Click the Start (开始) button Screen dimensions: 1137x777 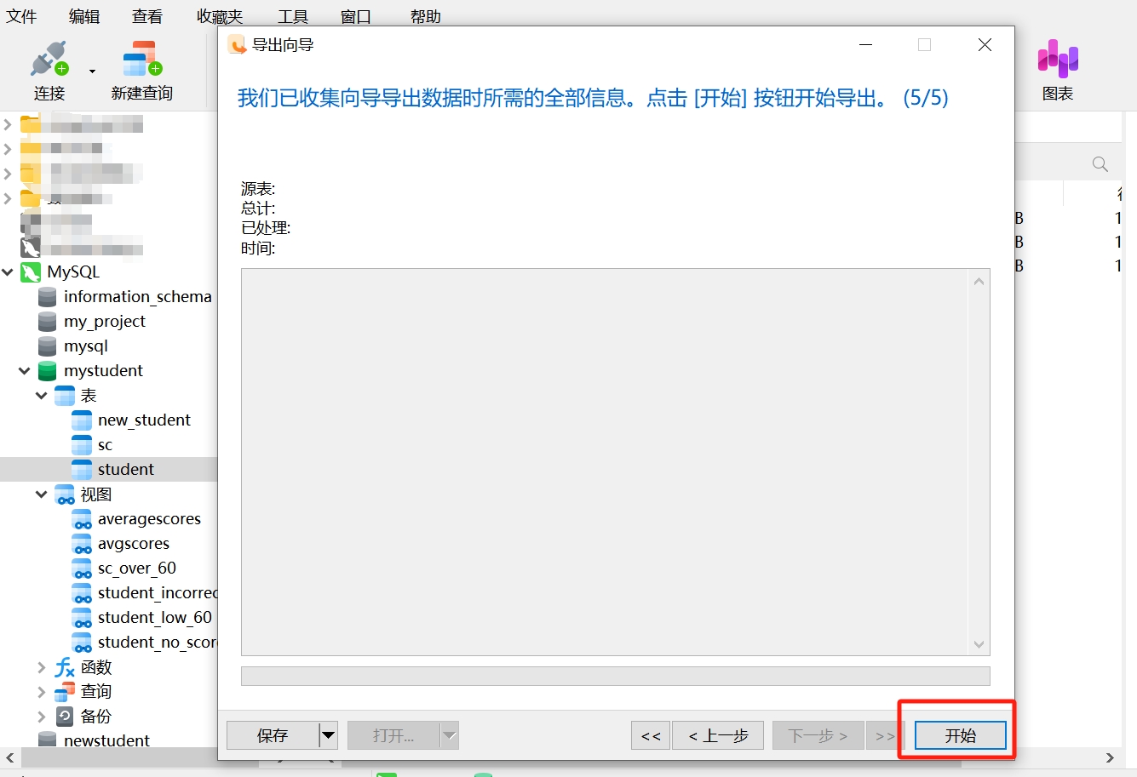point(960,735)
